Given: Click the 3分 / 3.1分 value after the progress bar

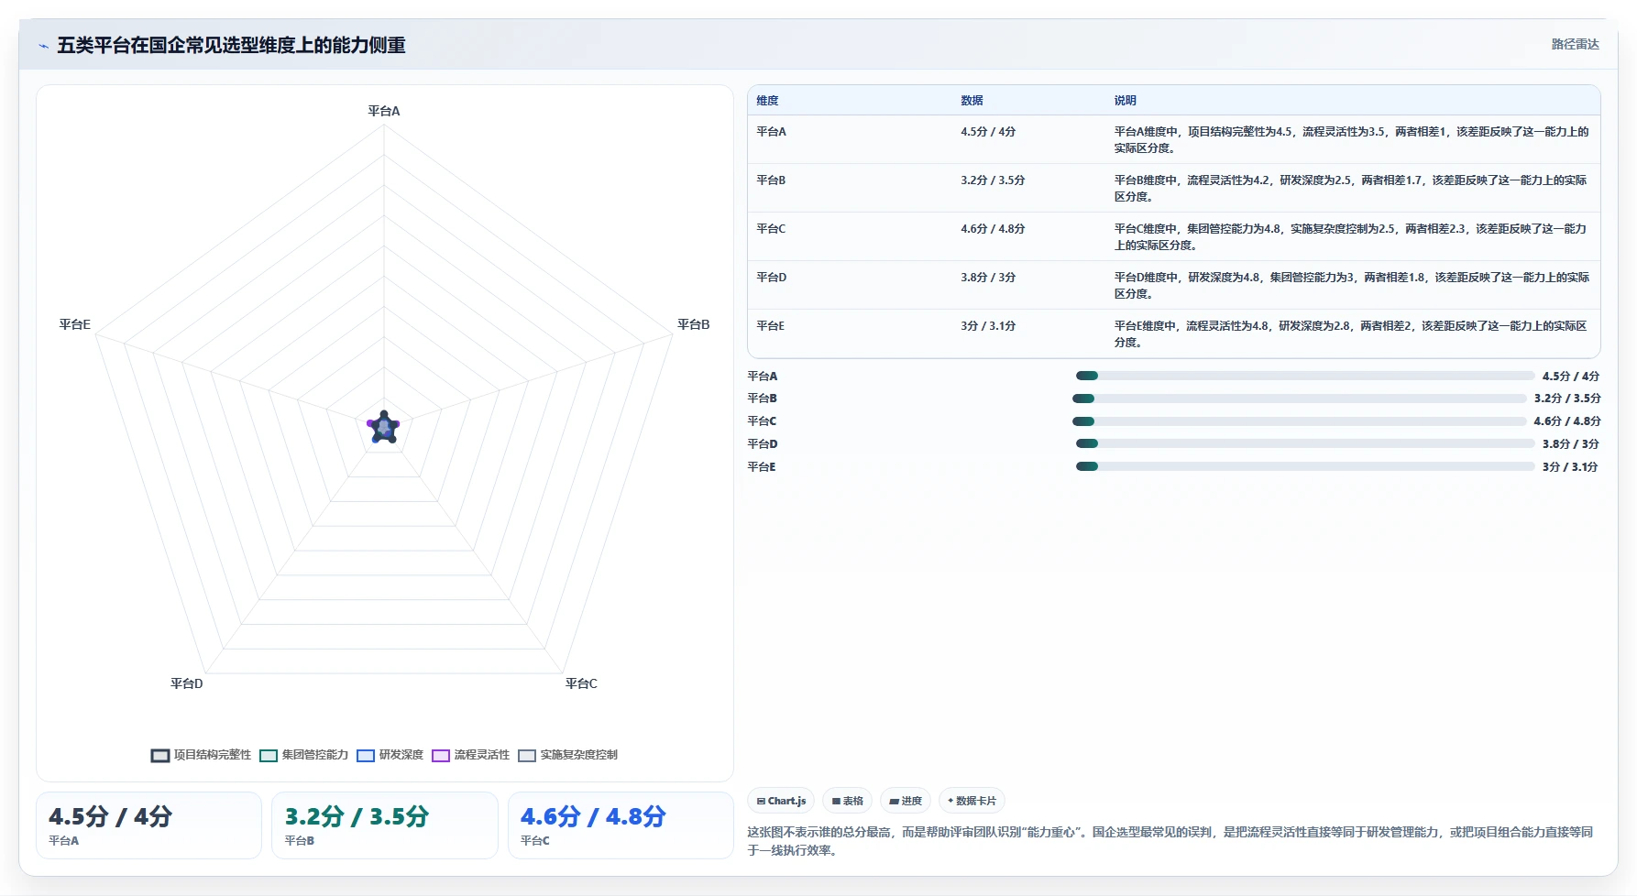Looking at the screenshot, I should [x=1570, y=467].
